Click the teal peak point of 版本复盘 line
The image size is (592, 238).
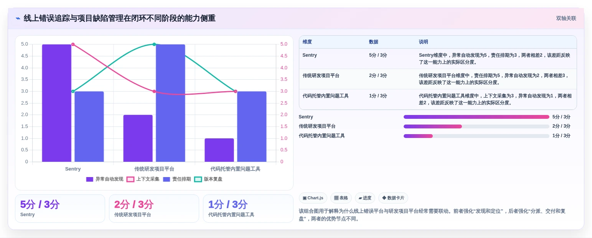(154, 44)
